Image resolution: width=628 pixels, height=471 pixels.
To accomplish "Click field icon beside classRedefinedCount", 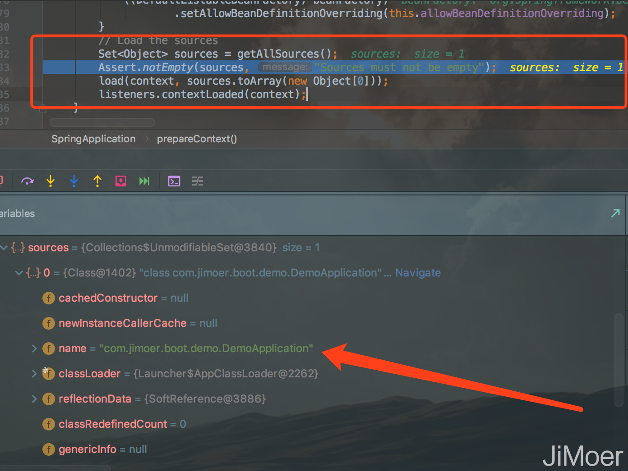I will click(x=49, y=424).
